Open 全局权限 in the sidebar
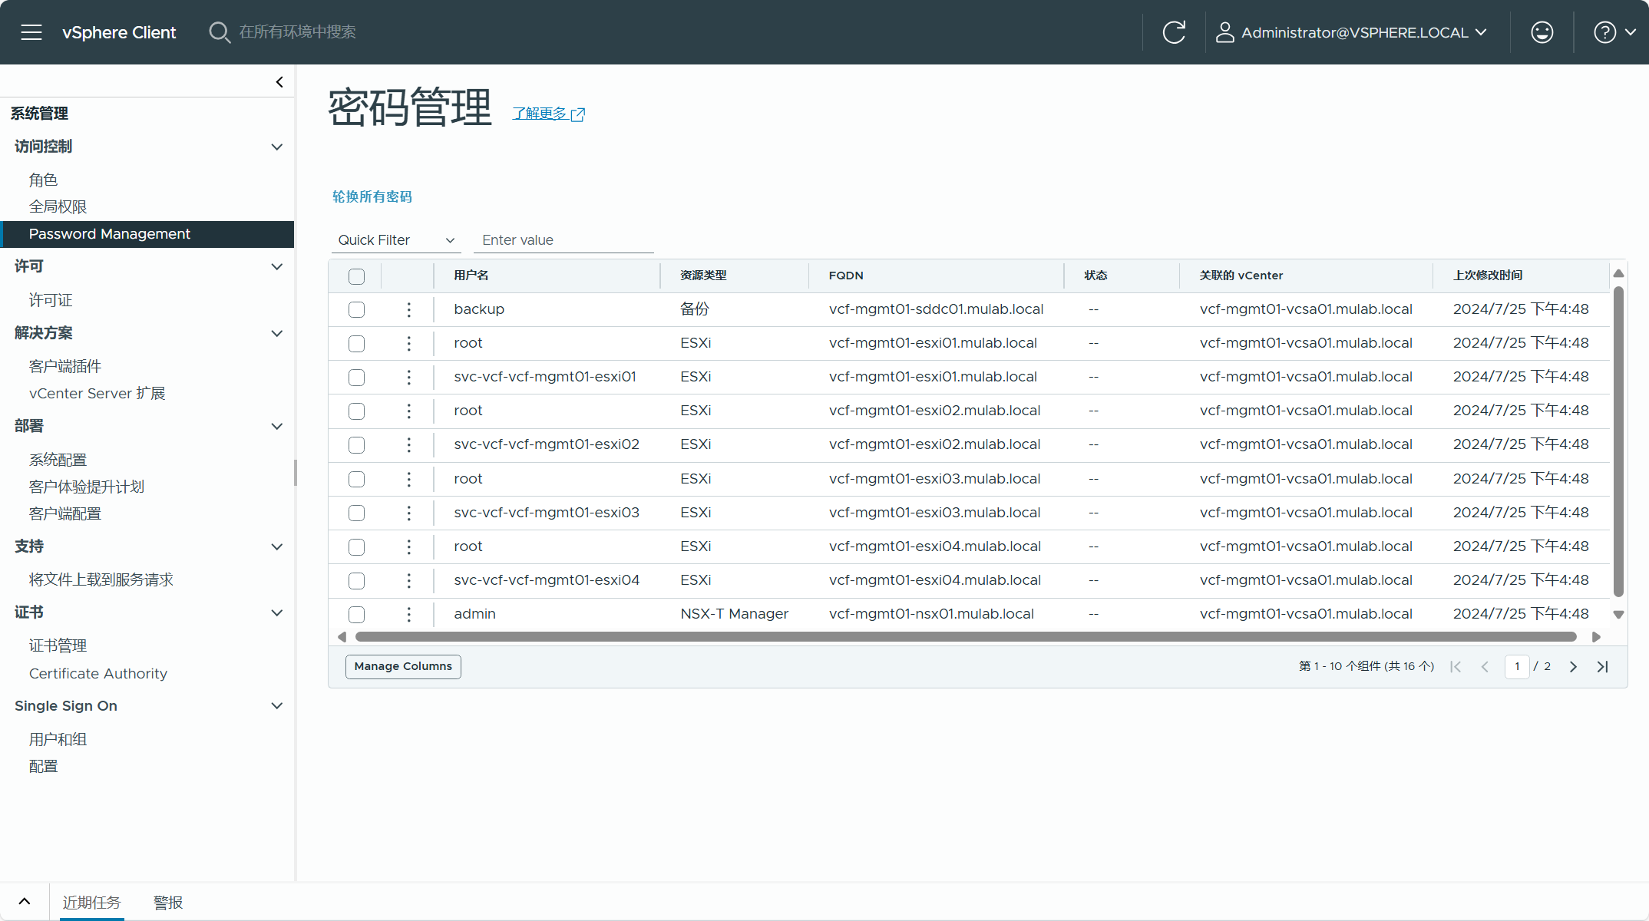Image resolution: width=1649 pixels, height=921 pixels. pos(58,206)
